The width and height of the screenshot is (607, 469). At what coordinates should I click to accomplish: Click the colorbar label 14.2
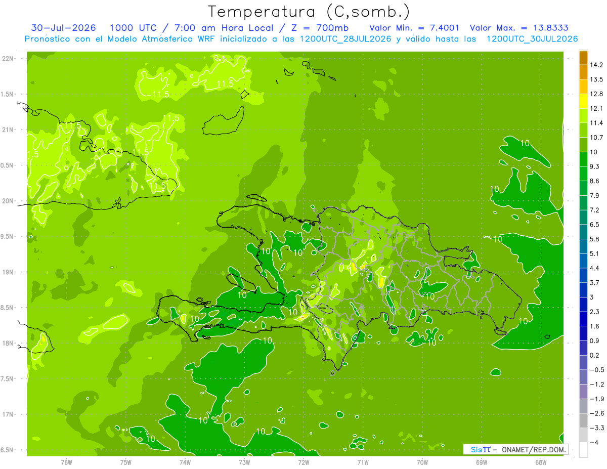pos(596,65)
